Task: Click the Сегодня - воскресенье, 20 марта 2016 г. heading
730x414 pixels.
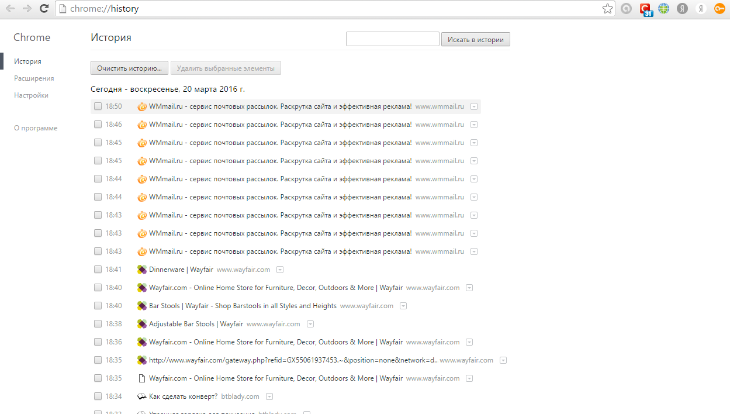Action: click(168, 89)
